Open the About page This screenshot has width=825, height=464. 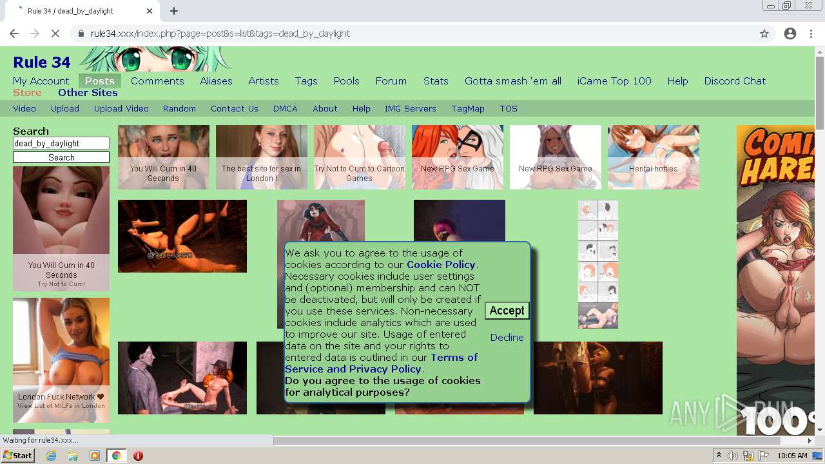[325, 109]
